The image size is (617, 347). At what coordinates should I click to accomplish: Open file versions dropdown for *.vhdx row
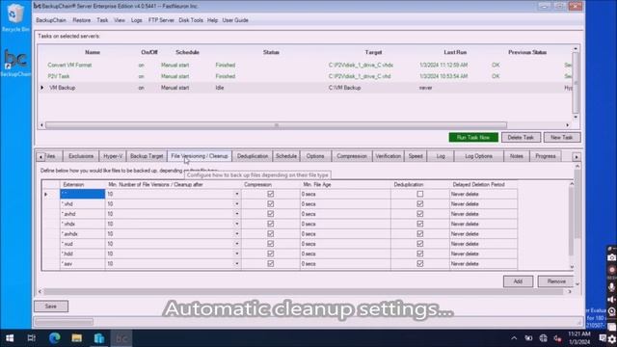tap(237, 224)
